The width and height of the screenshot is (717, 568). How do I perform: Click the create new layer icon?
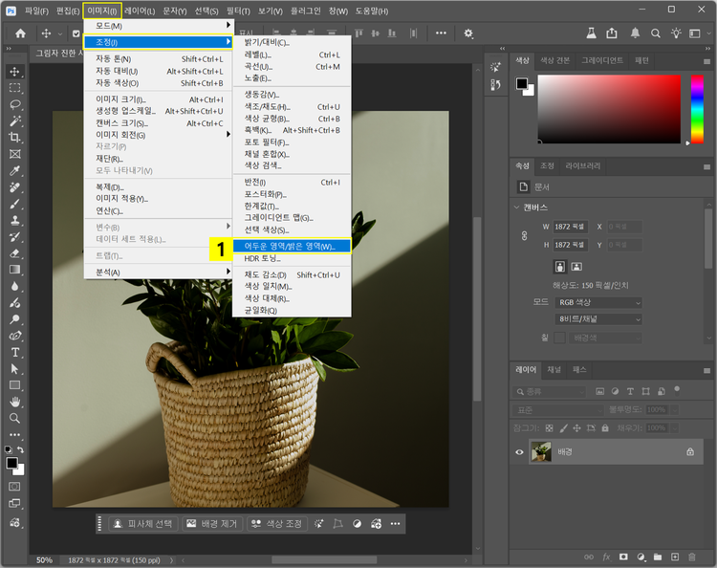[x=674, y=556]
